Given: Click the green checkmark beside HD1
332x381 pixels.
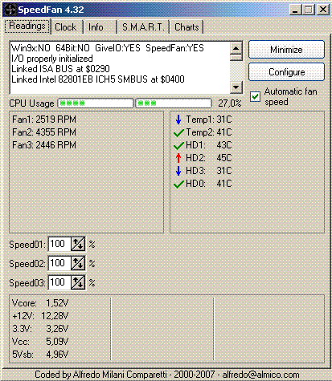Looking at the screenshot, I should point(178,145).
